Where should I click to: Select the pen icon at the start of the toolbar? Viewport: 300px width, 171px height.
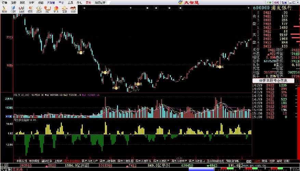coord(4,9)
